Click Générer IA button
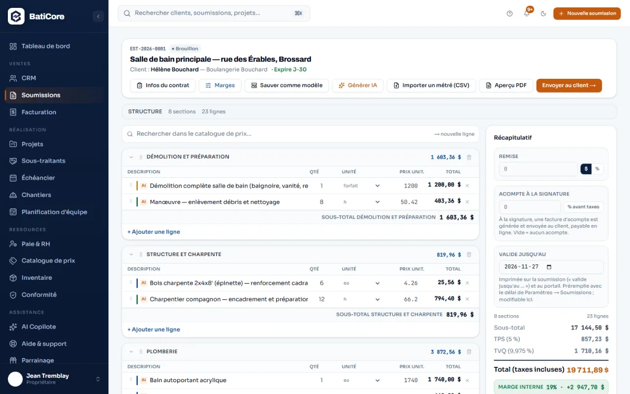The height and width of the screenshot is (394, 630). pos(358,85)
